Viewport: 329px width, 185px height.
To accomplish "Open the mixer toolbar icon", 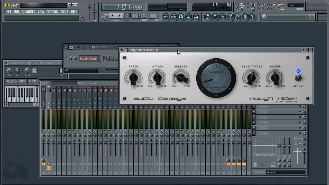I will (196, 17).
